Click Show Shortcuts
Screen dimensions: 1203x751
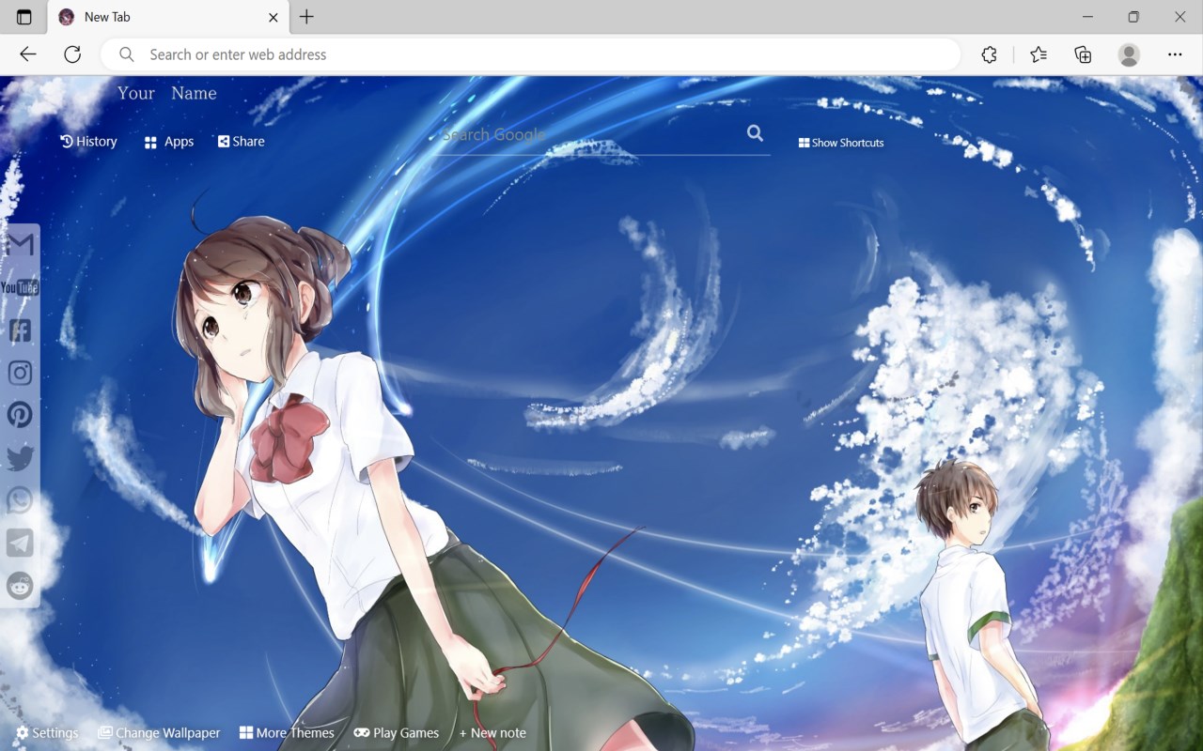pyautogui.click(x=841, y=143)
